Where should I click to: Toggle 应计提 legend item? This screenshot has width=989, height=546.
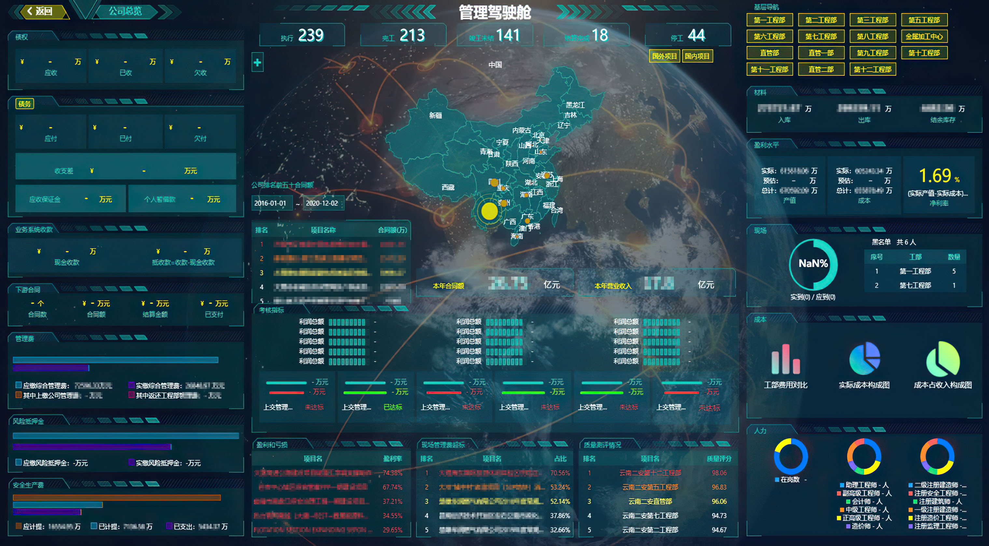(48, 526)
